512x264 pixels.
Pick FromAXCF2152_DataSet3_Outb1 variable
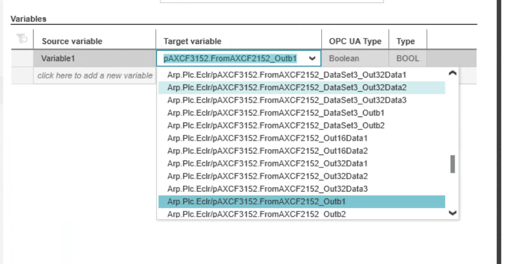click(x=302, y=113)
